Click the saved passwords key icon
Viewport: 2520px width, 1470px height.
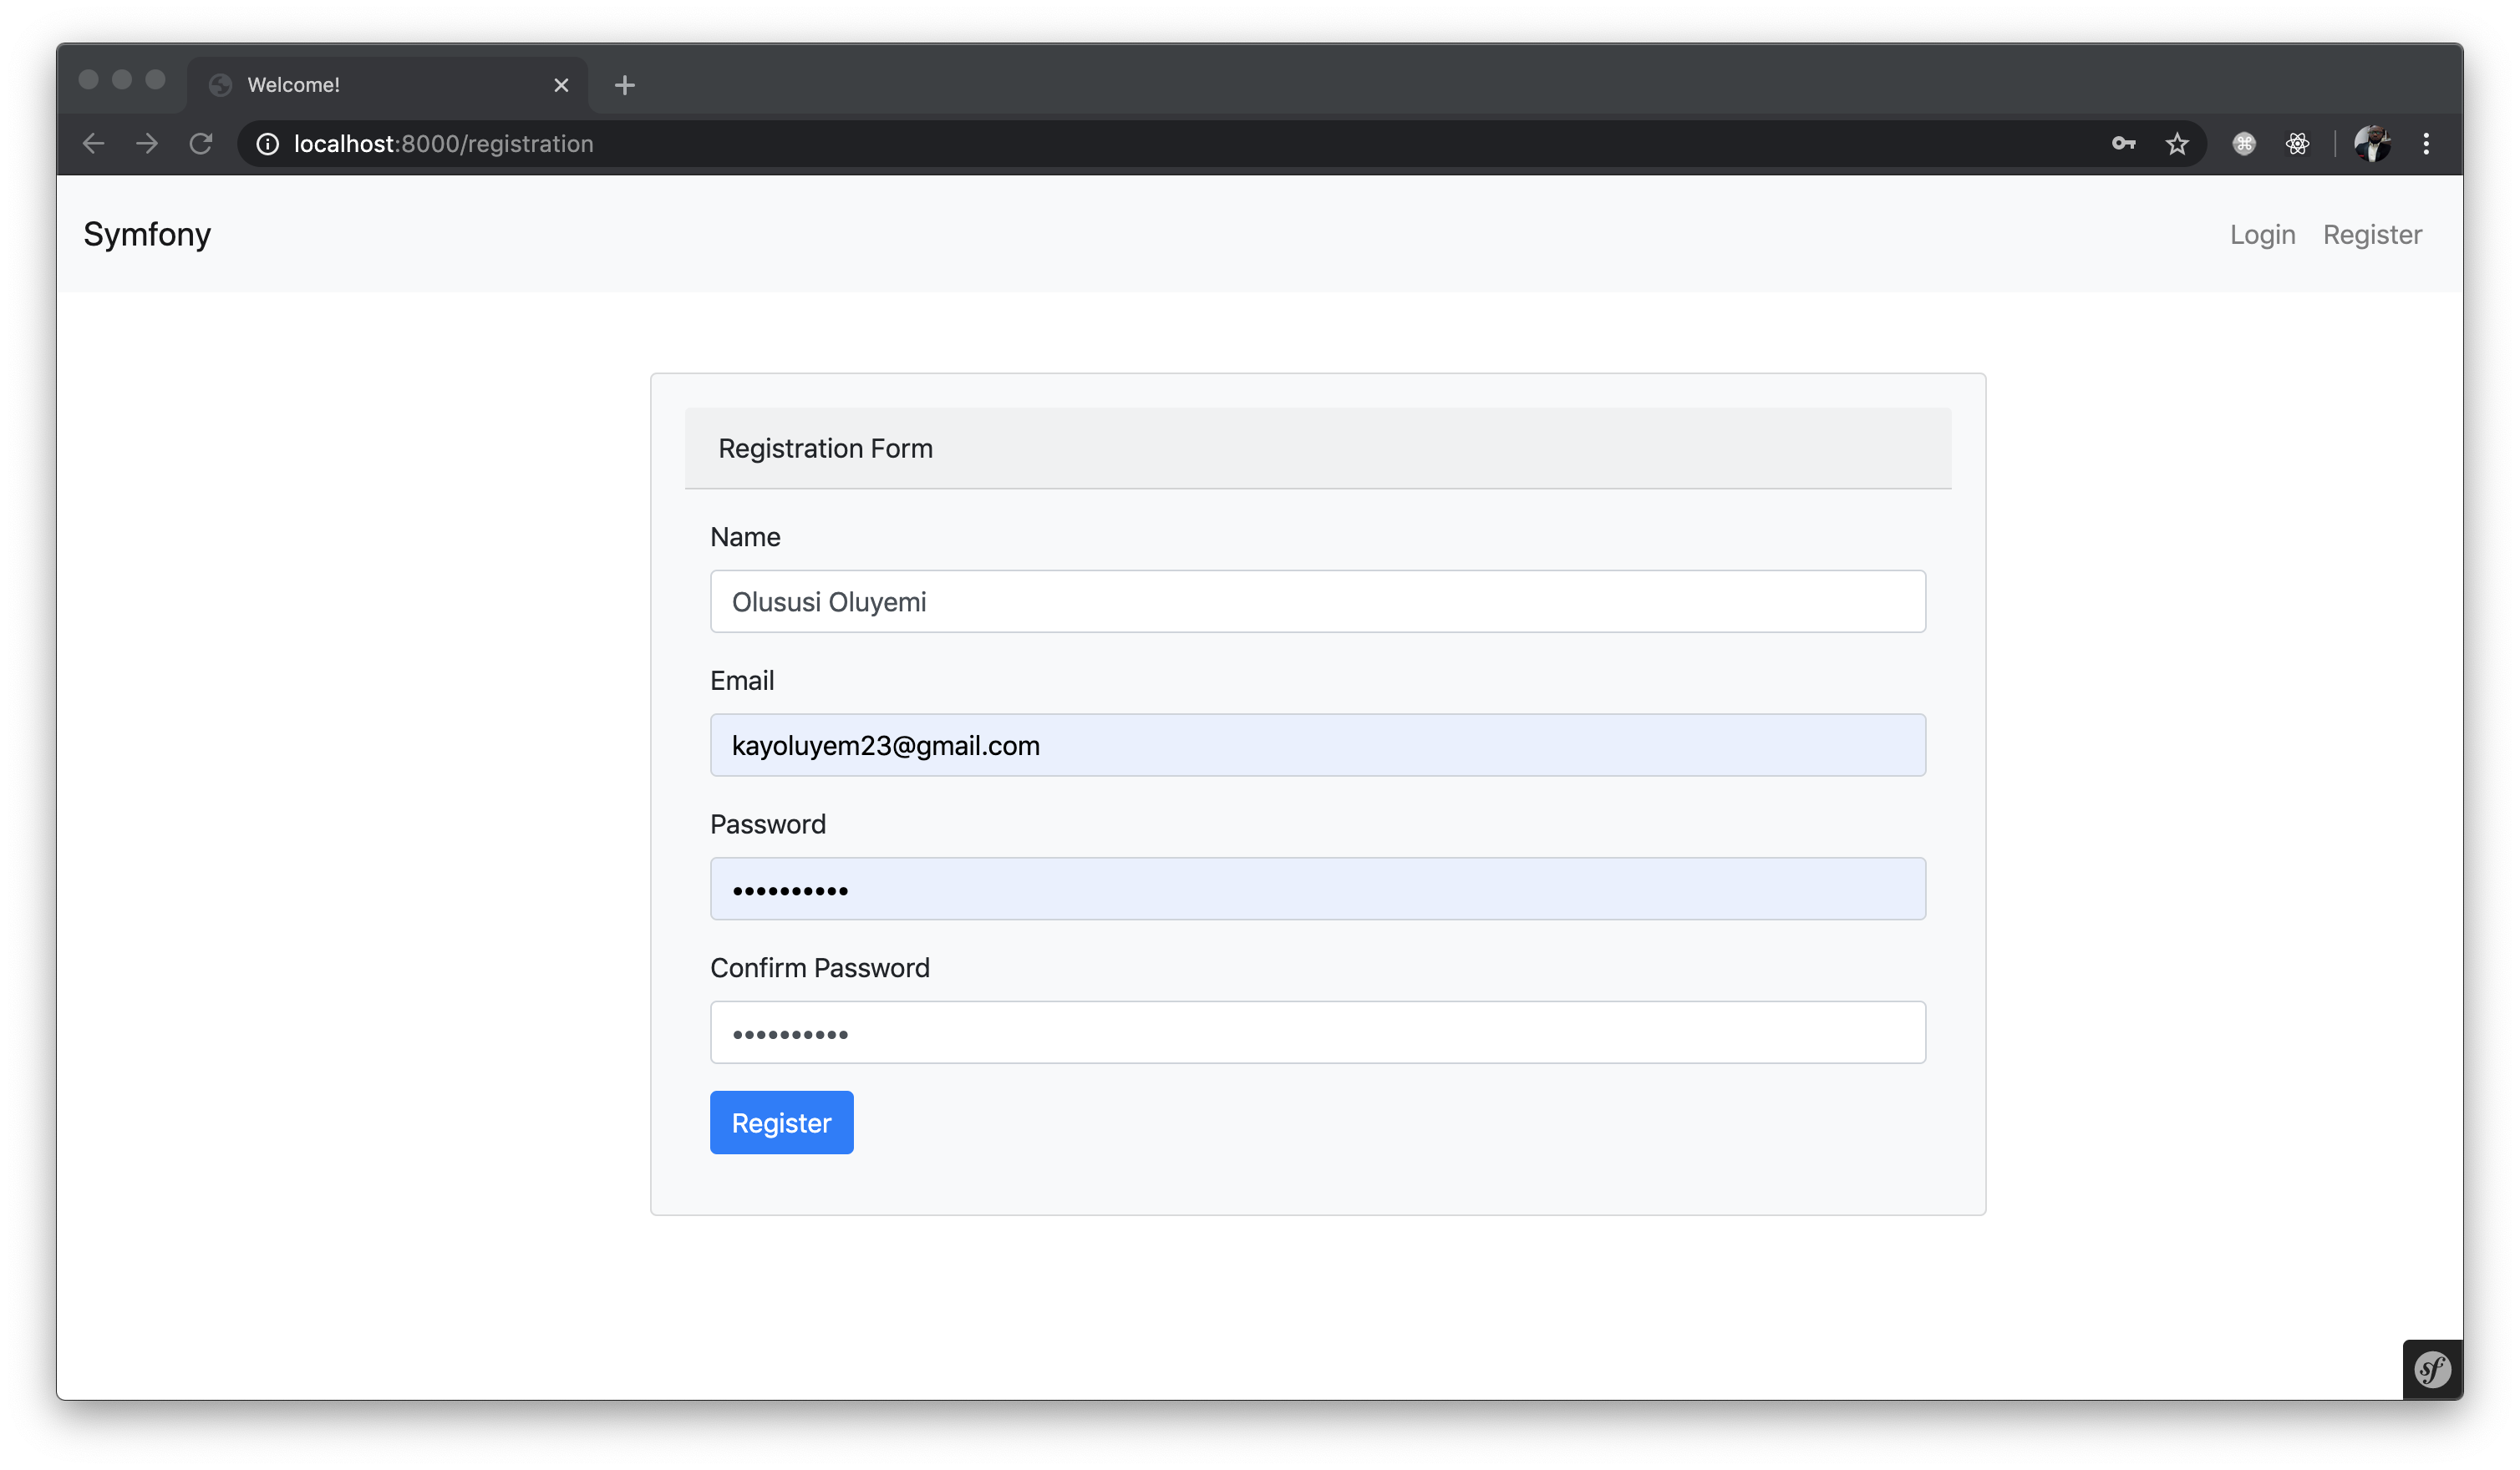[2123, 144]
